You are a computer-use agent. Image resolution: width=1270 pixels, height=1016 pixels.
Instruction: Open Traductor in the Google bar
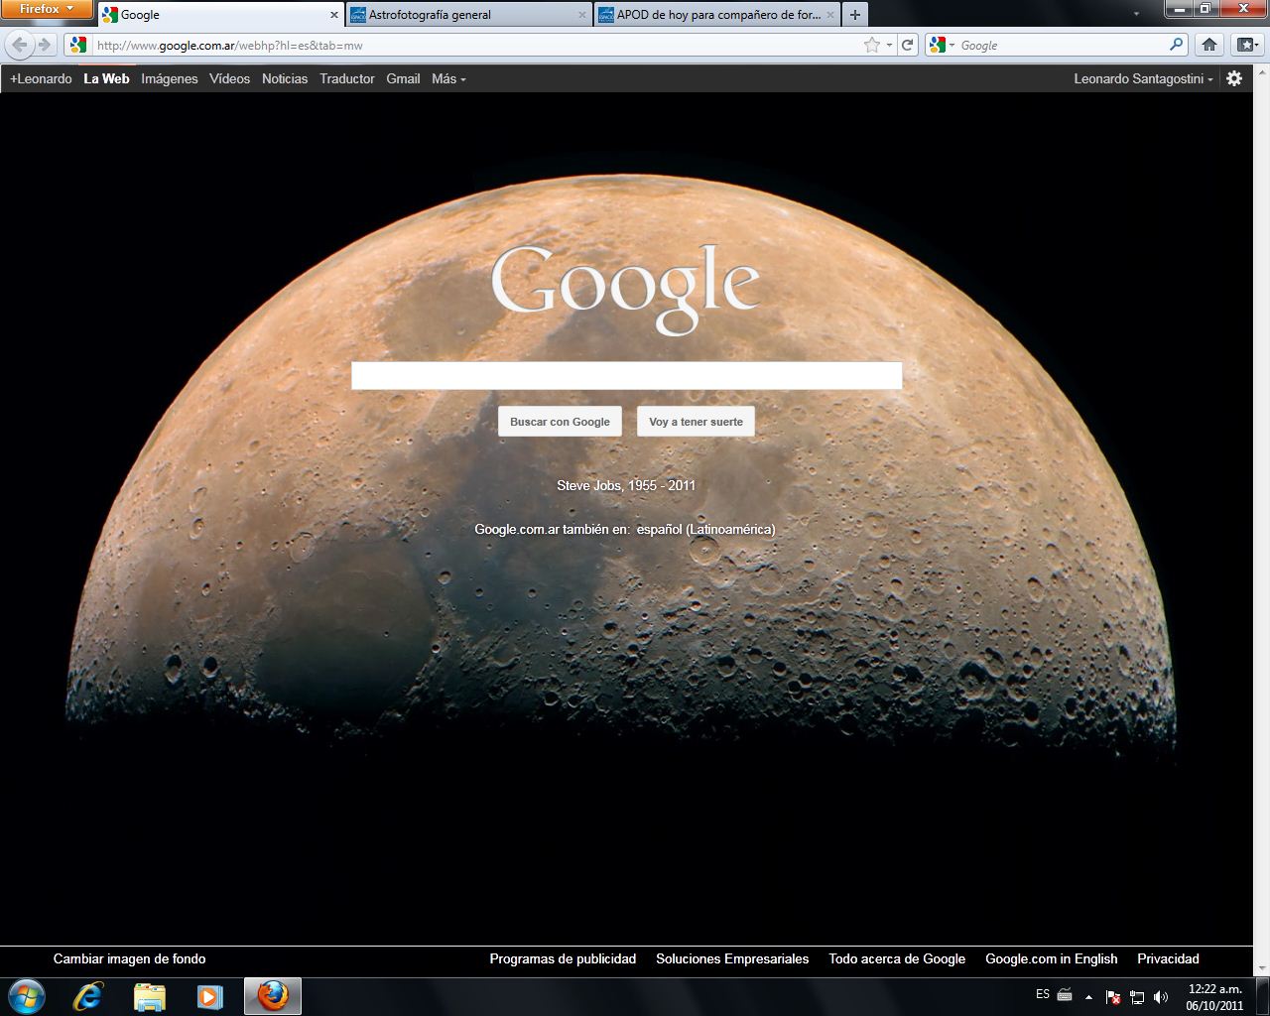[347, 78]
